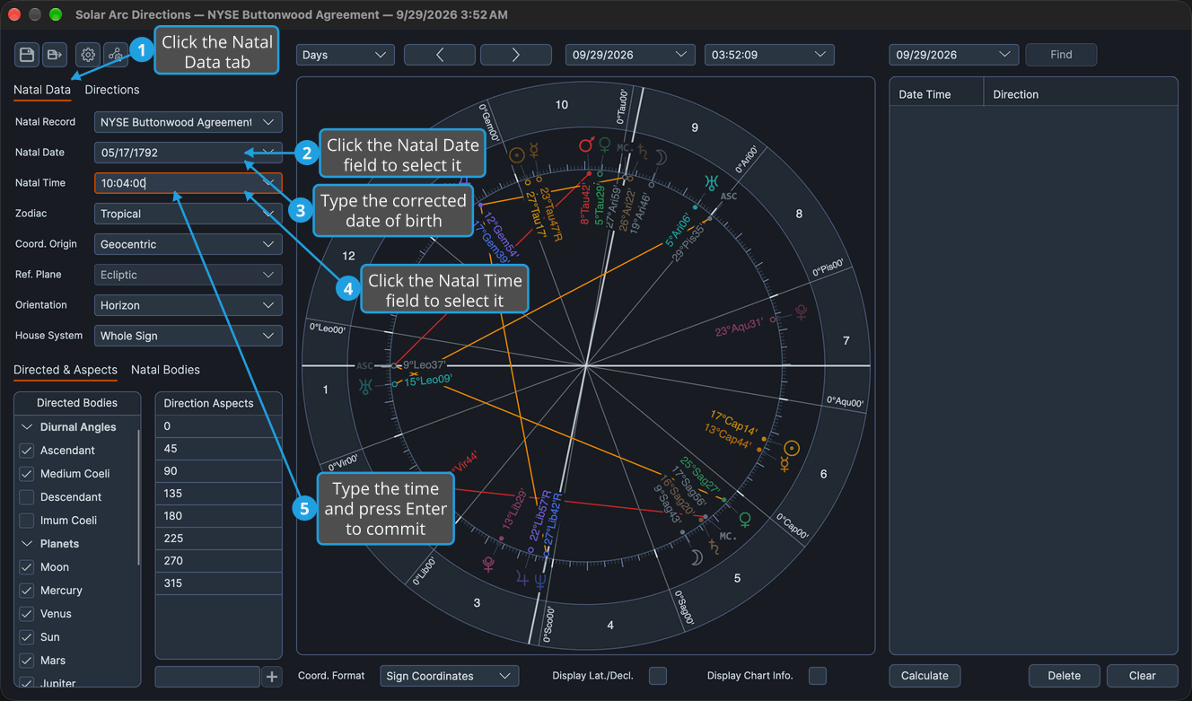Toggle the Mercury checkbox

click(x=27, y=591)
